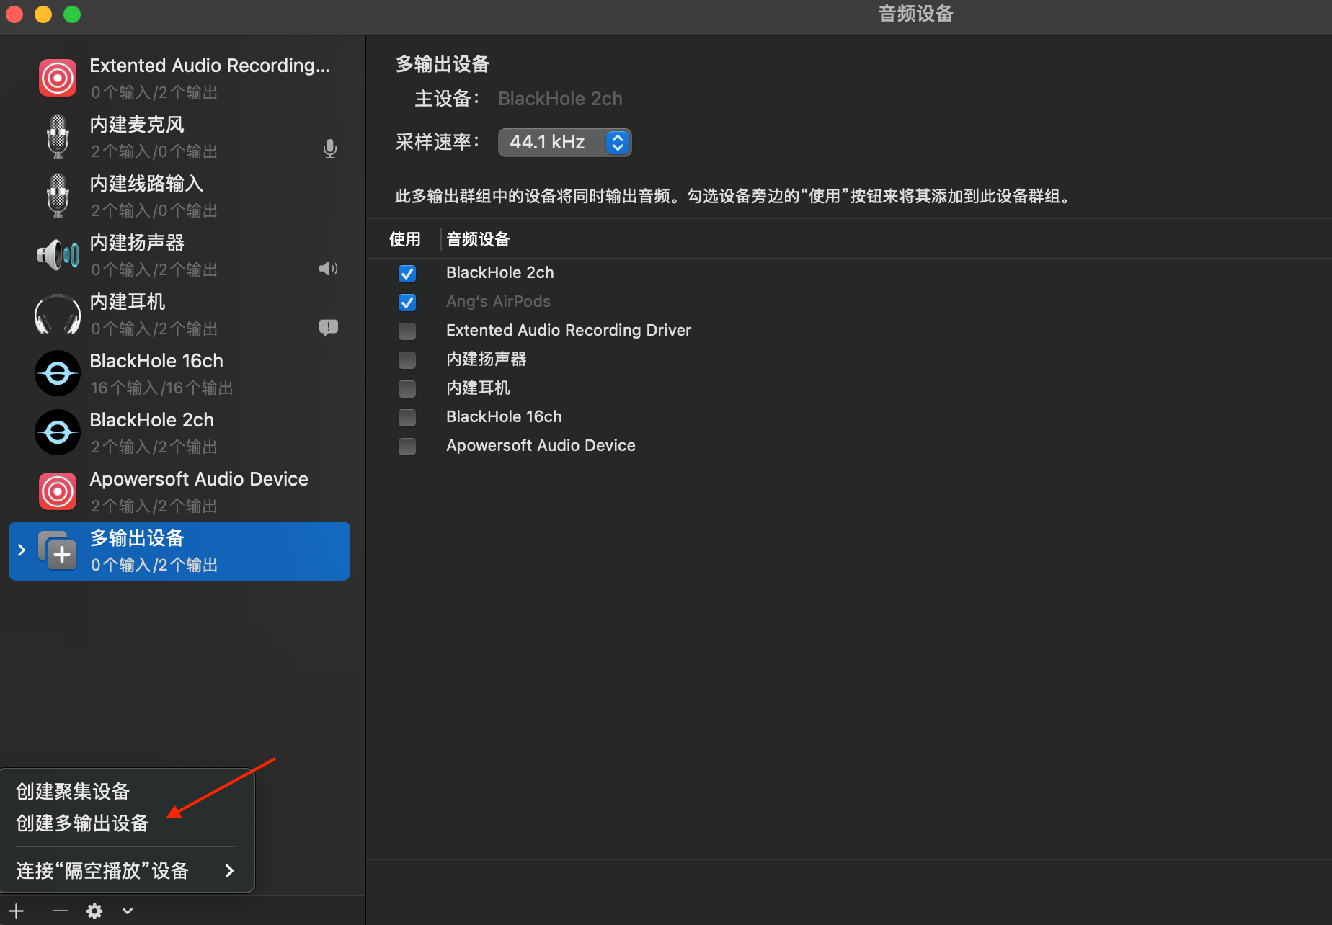This screenshot has height=925, width=1332.
Task: Select 内建线路输入 name in sidebar
Action: point(146,184)
